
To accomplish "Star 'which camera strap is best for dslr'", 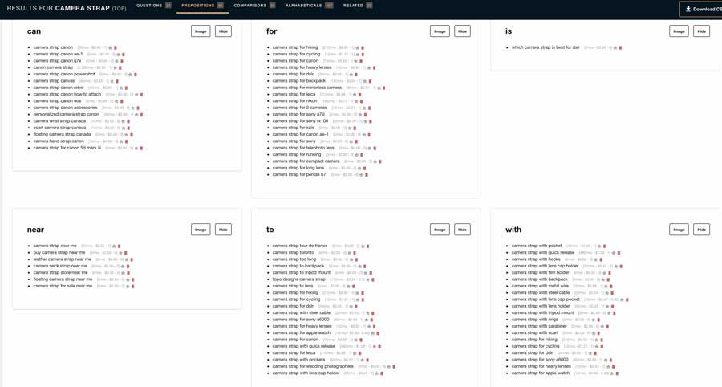I will (615, 47).
